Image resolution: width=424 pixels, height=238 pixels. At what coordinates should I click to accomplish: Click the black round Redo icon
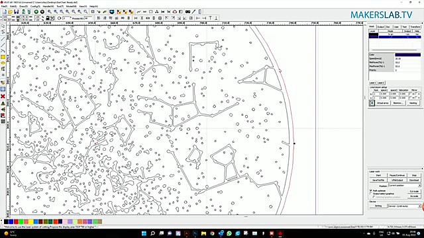(x=42, y=12)
